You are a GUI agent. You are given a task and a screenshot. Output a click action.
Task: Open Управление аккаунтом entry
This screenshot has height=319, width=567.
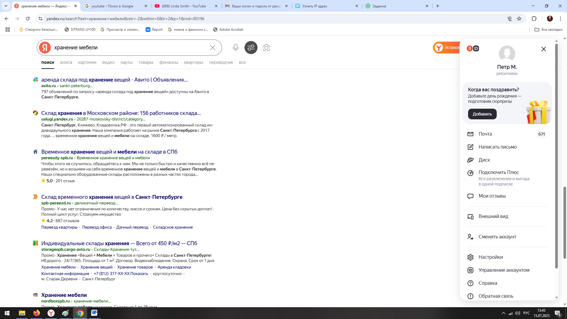tap(507, 270)
